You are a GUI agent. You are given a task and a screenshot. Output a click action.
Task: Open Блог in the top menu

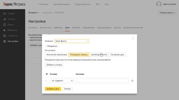coord(107,4)
